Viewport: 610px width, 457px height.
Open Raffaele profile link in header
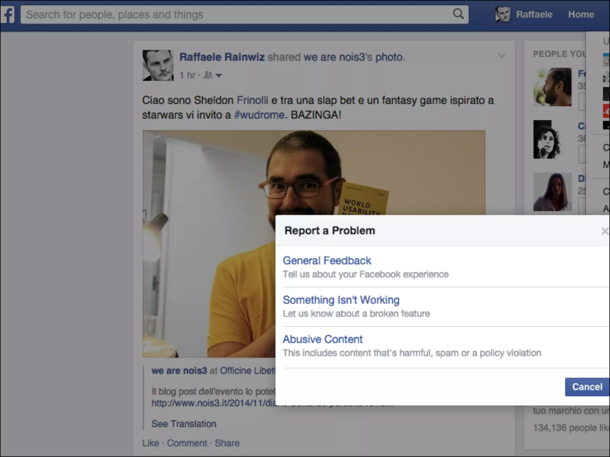[534, 14]
